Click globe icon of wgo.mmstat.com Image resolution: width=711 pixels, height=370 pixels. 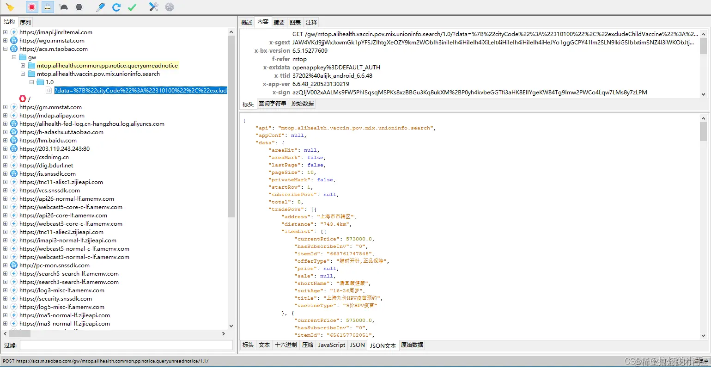14,41
